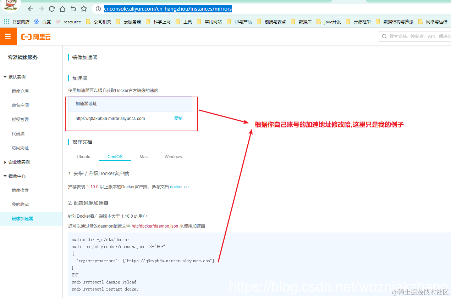Open the 科学上网 bookmark folder
The image size is (451, 298).
click(158, 22)
